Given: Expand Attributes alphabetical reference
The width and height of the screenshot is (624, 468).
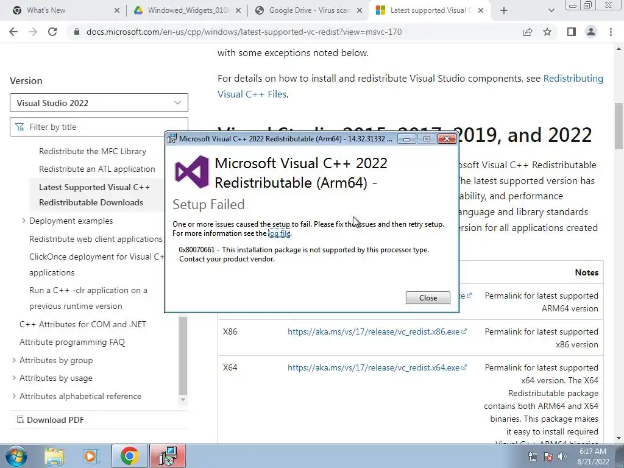Looking at the screenshot, I should (x=14, y=396).
